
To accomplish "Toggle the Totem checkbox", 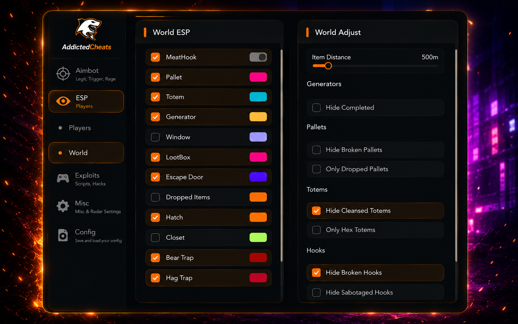I will pyautogui.click(x=155, y=97).
